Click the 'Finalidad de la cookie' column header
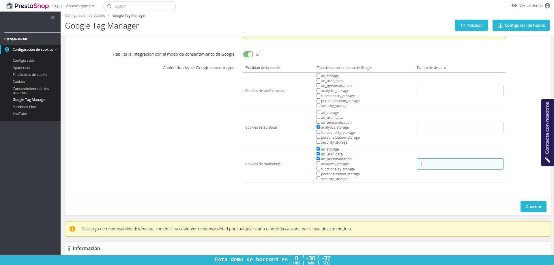 (x=263, y=68)
